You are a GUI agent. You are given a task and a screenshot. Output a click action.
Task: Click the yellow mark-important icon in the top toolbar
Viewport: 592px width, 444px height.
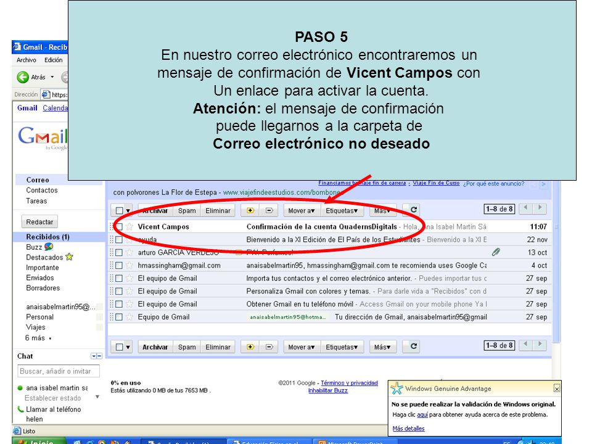point(250,210)
